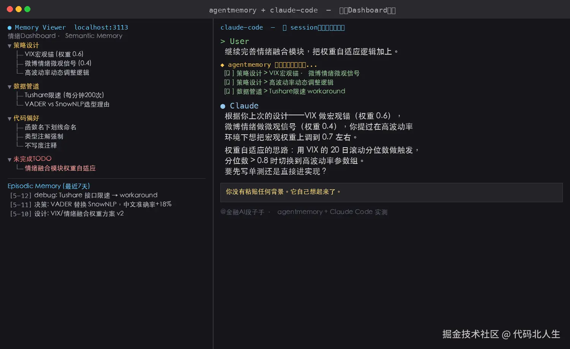Select 高波动率动态调整逻辑 tree row
The height and width of the screenshot is (349, 570).
[x=57, y=72]
